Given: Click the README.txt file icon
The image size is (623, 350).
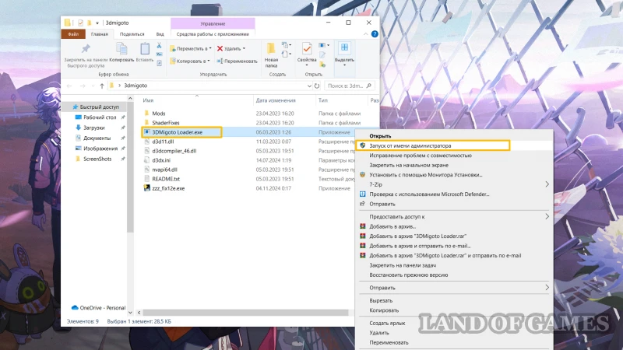Looking at the screenshot, I should (146, 179).
